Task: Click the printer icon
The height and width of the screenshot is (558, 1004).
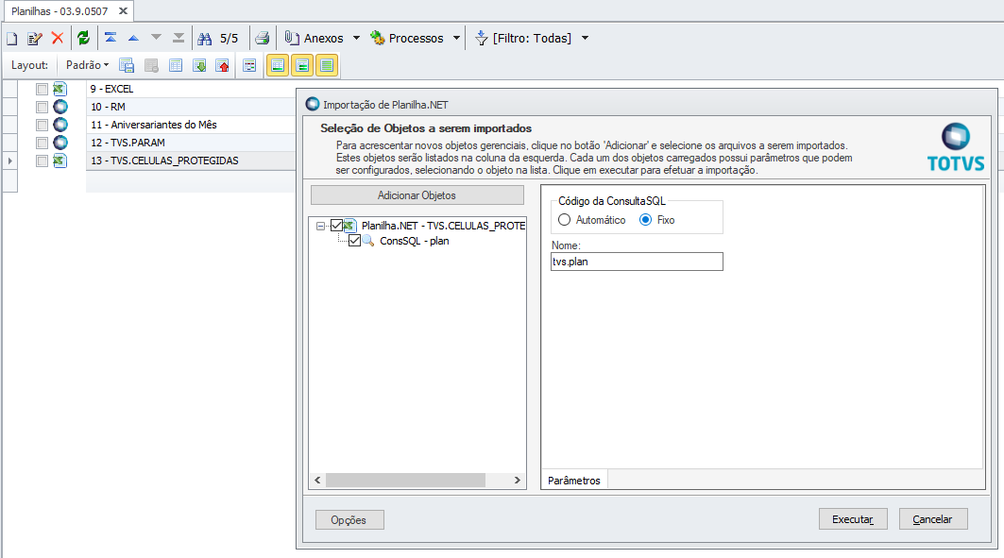Action: coord(262,39)
